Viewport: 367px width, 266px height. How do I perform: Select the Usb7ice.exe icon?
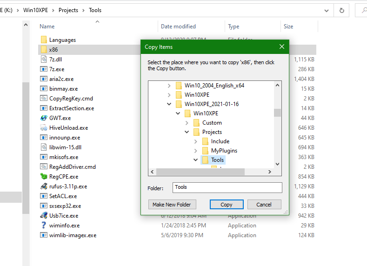tap(44, 215)
